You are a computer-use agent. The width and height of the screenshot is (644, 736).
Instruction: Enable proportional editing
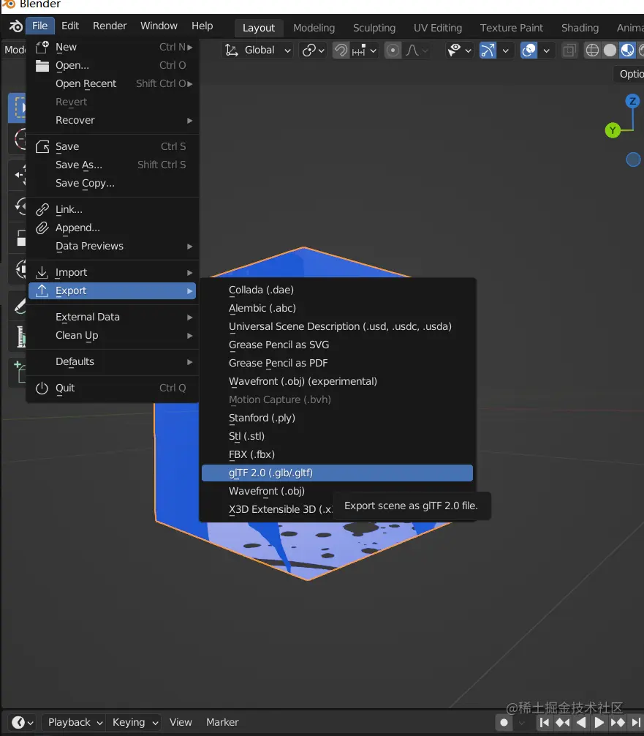click(x=393, y=50)
